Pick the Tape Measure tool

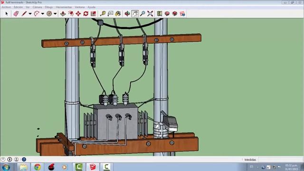pyautogui.click(x=103, y=14)
